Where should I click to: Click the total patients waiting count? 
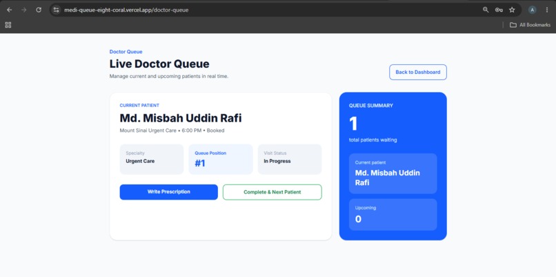coord(353,124)
